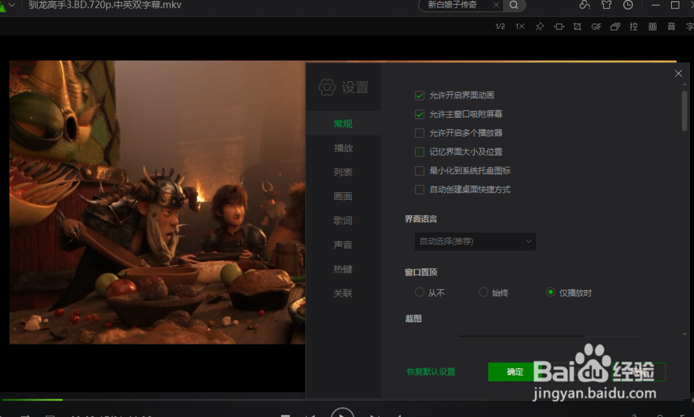Viewport: 694px width, 417px height.
Task: Select the 仅播放时 radio button
Action: point(550,292)
